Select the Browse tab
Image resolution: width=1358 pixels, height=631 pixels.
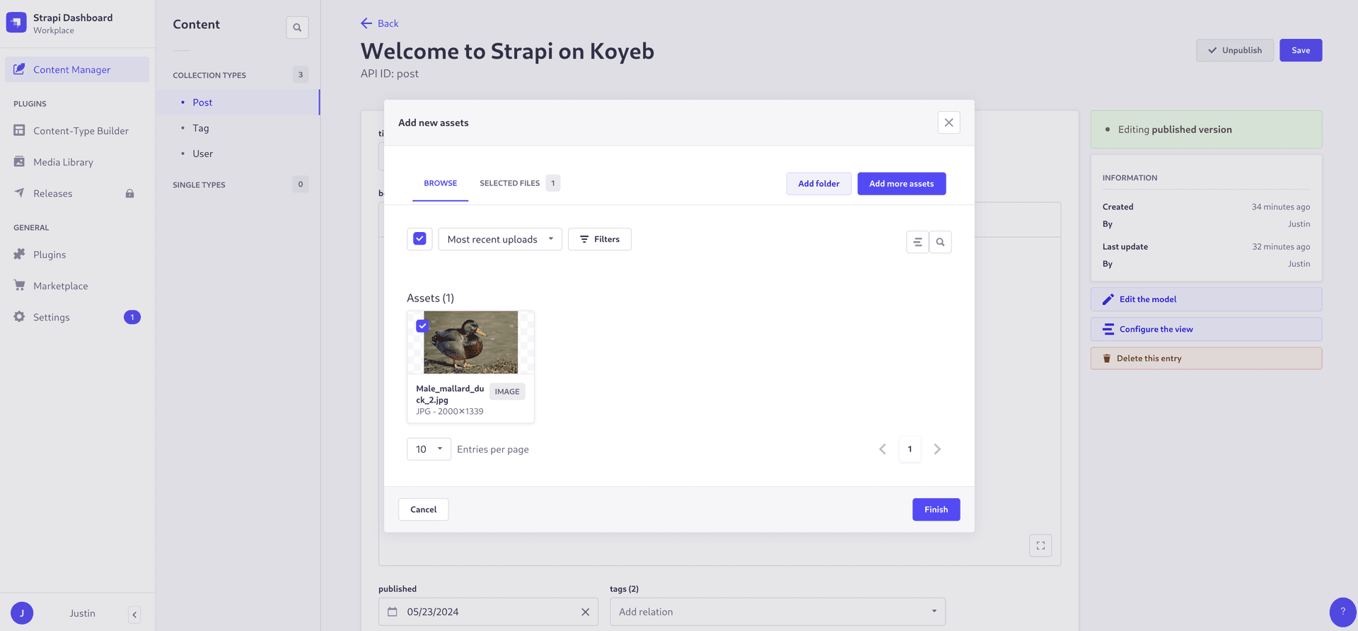click(x=440, y=183)
